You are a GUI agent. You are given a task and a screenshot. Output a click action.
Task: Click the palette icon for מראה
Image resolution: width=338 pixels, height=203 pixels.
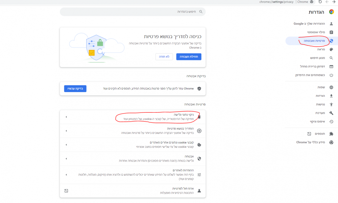[331, 50]
